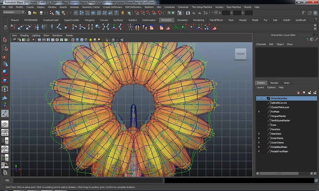Open the Render tab in Layer Editor
Image resolution: width=319 pixels, height=191 pixels.
point(274,83)
